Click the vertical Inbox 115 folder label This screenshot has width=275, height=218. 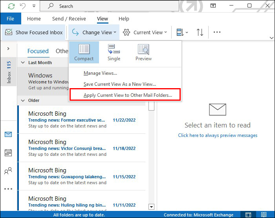pyautogui.click(x=9, y=72)
